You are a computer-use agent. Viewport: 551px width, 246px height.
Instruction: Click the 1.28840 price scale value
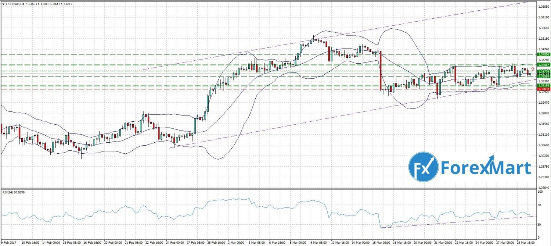pos(543,188)
